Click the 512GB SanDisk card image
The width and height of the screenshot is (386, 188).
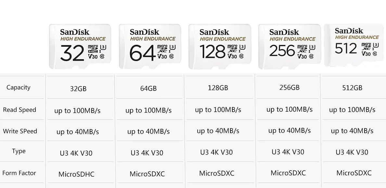354,45
